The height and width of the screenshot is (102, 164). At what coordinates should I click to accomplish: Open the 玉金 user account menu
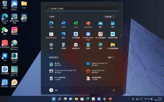[54, 90]
